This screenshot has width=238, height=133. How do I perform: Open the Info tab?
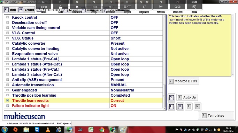pyautogui.click(x=10, y=10)
